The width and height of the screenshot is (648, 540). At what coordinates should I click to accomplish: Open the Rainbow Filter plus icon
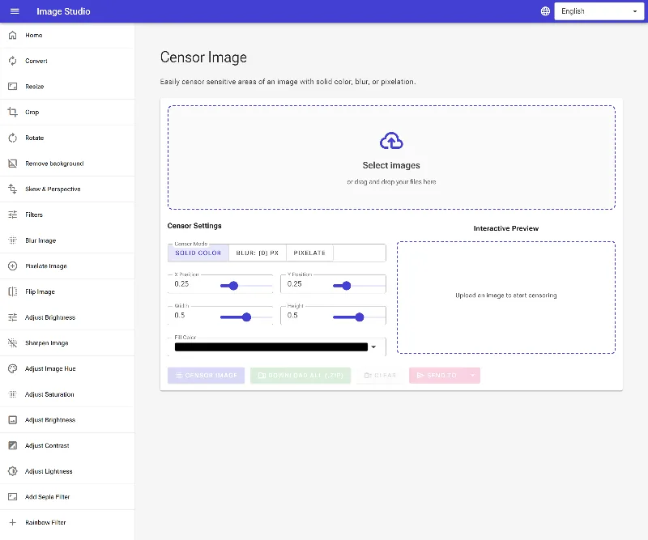pos(13,522)
